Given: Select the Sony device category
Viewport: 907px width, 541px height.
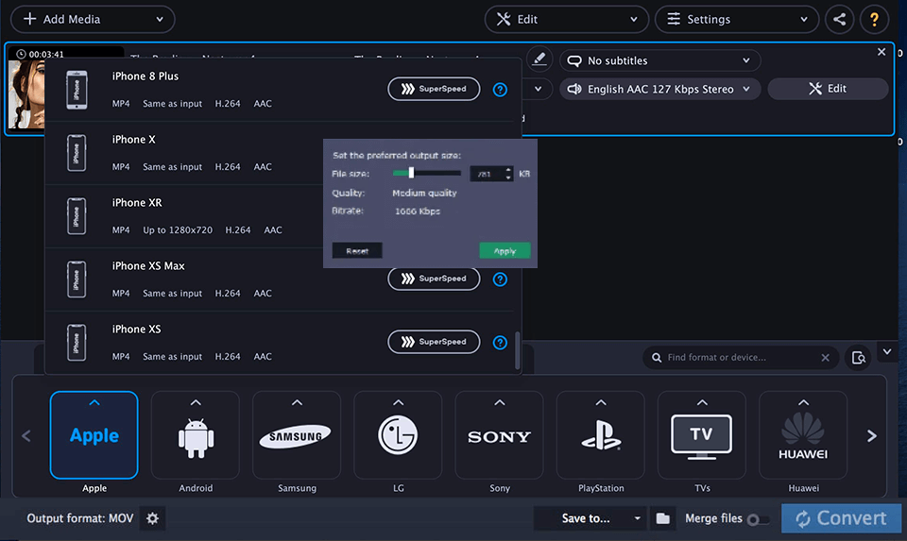Looking at the screenshot, I should (x=499, y=434).
